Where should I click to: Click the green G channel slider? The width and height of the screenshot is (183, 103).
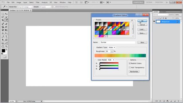[109, 66]
